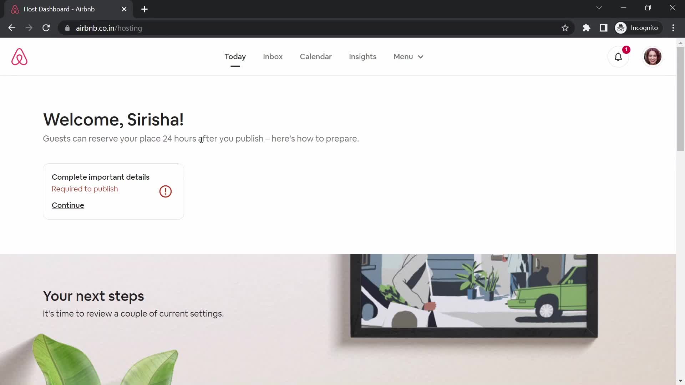Click the browser extensions puzzle icon
The width and height of the screenshot is (685, 385).
(587, 28)
